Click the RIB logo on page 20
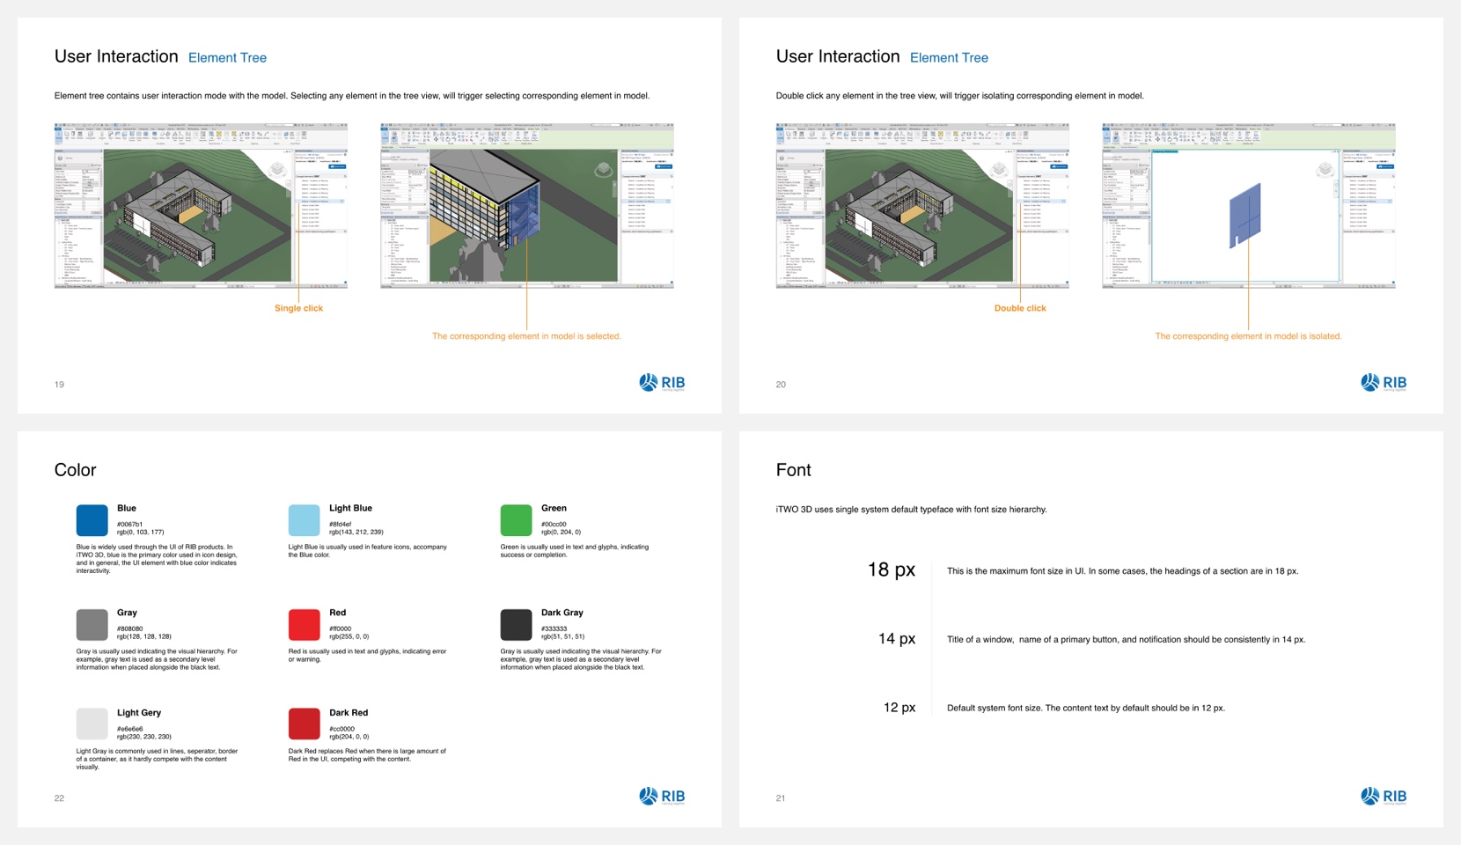 tap(1384, 383)
